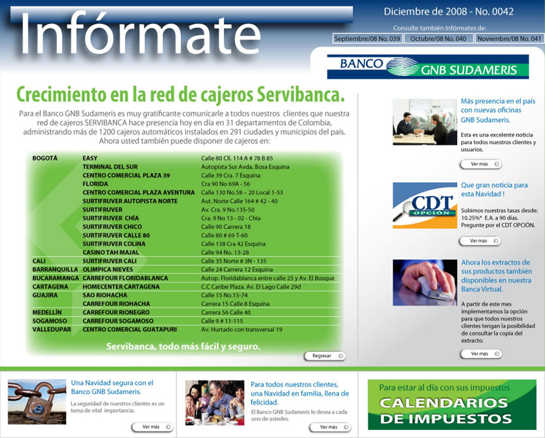Select CARREFOUR SOGAMOSO entry

coord(118,321)
